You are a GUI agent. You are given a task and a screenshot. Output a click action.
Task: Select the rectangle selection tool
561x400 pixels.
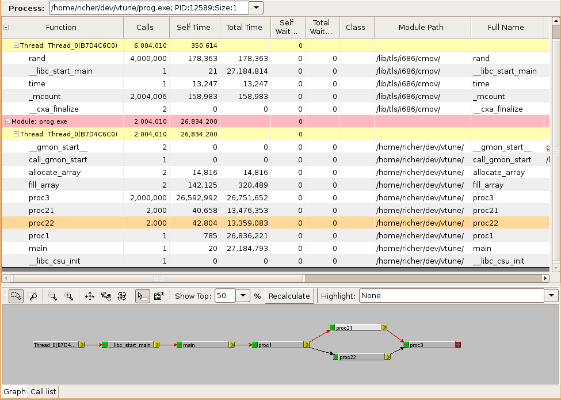coord(16,296)
